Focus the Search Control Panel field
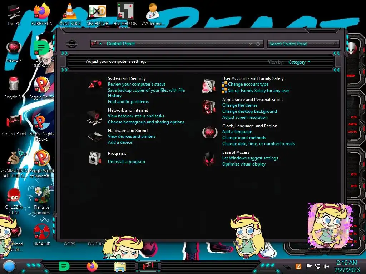 [303, 44]
